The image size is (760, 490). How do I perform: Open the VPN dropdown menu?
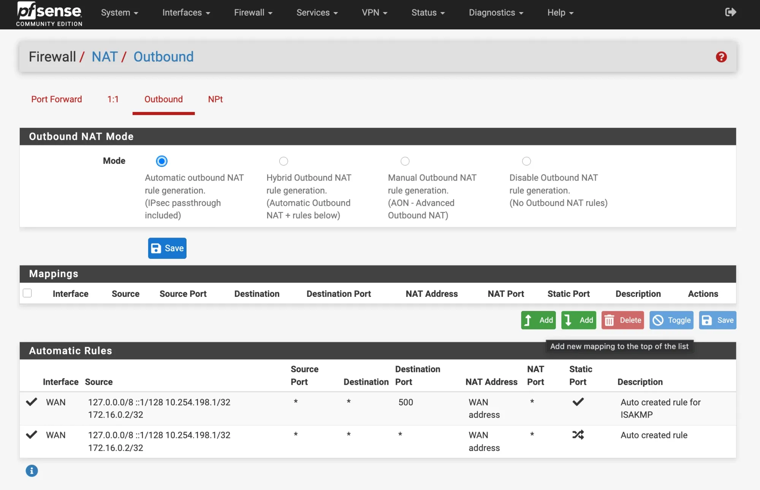click(x=374, y=13)
